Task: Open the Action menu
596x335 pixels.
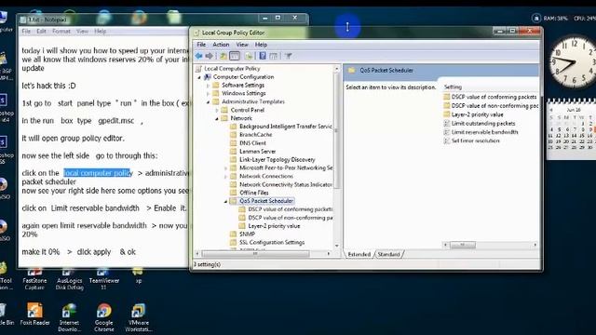Action: click(221, 45)
